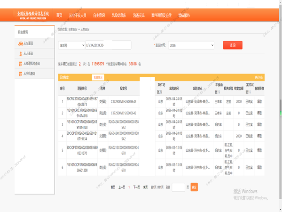Image resolution: width=282 pixels, height=212 pixels.
Task: Click the 末页 pagination link
Action: pos(145,188)
